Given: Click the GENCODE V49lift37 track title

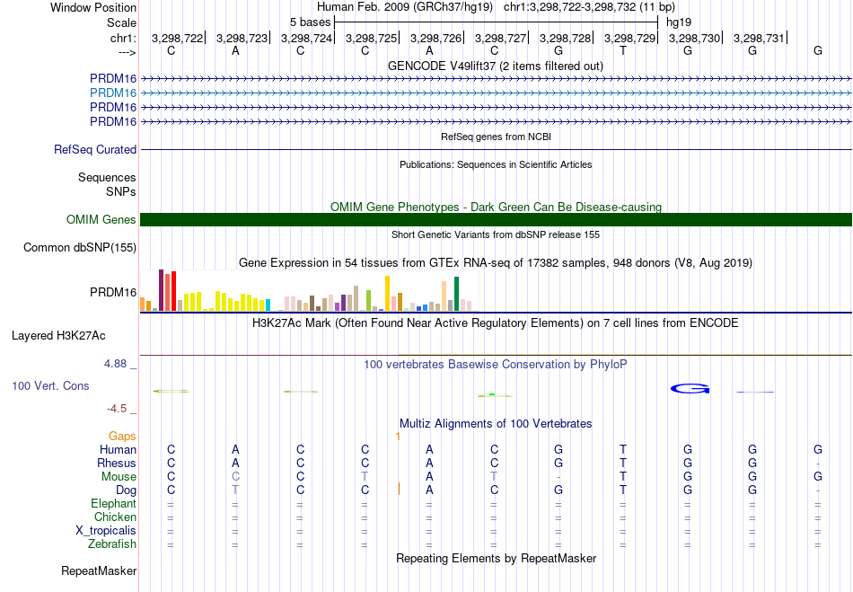Looking at the screenshot, I should pyautogui.click(x=496, y=66).
